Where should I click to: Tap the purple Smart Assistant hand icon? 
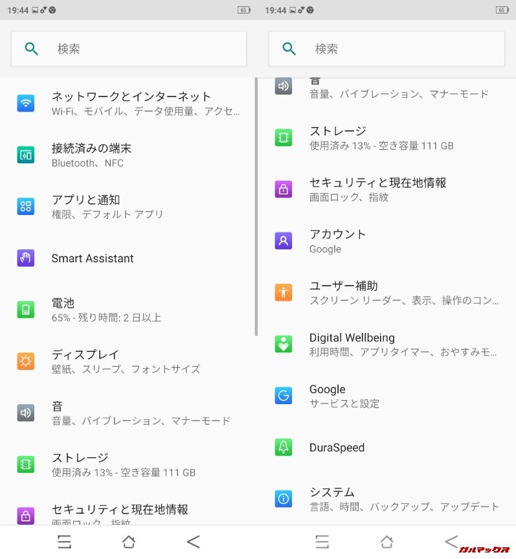[x=26, y=258]
